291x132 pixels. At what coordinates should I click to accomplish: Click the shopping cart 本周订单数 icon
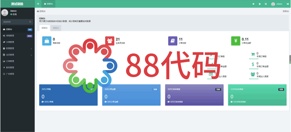[x=253, y=55]
